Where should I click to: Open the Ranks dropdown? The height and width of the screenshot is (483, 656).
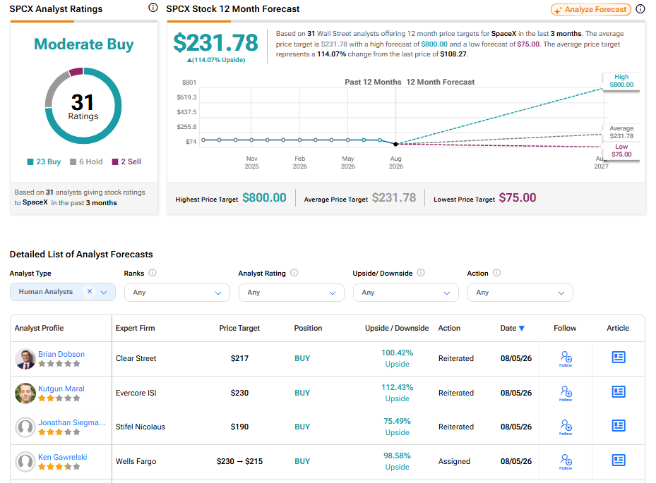[x=177, y=293]
